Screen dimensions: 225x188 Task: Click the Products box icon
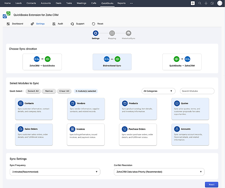(x=125, y=103)
